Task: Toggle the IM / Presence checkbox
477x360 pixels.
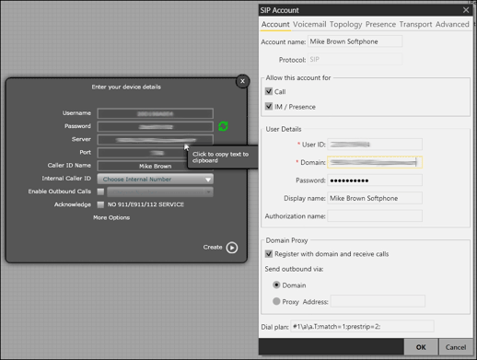Action: [x=269, y=107]
